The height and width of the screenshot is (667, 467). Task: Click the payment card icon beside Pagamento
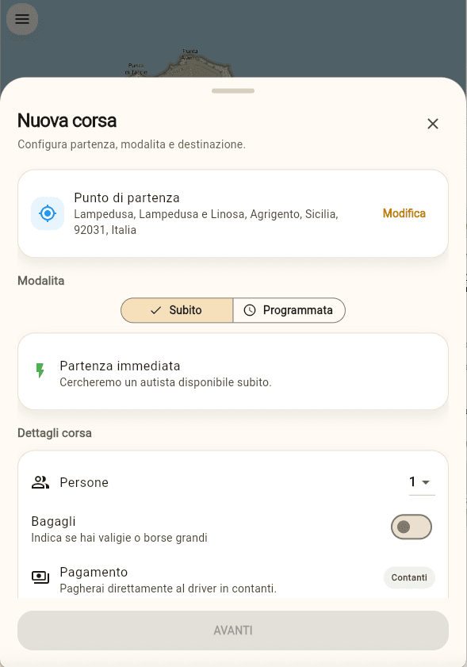tap(40, 577)
